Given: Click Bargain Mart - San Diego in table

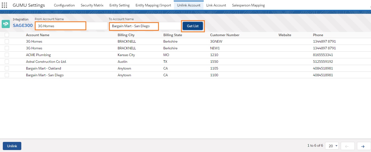Looking at the screenshot, I should click(x=45, y=75).
